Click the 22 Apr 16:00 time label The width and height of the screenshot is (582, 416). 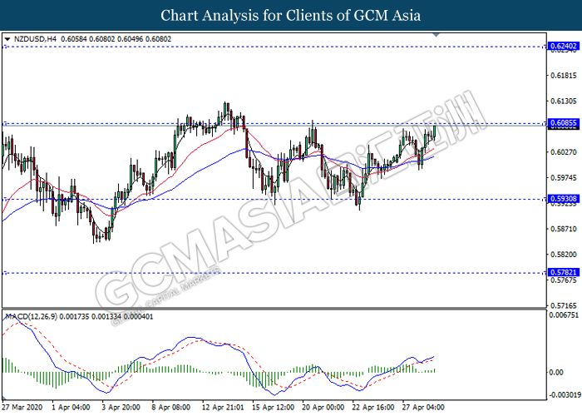(x=373, y=408)
